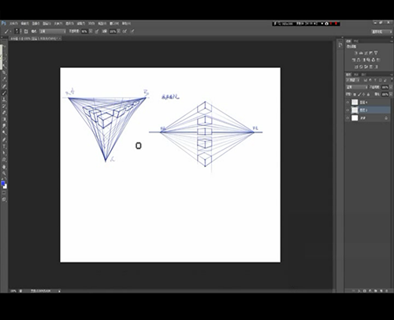This screenshot has width=394, height=320.
Task: Expand the layer opacity percentage arrow
Action: (392, 87)
